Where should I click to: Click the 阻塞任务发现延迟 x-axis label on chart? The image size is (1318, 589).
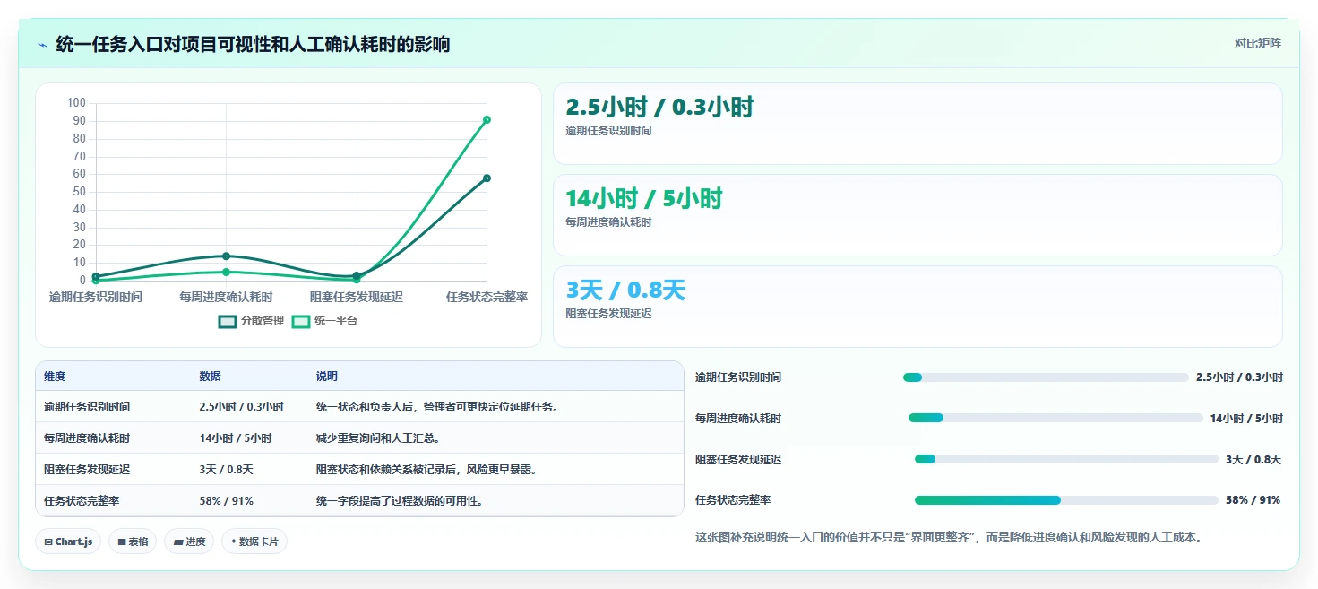(357, 297)
